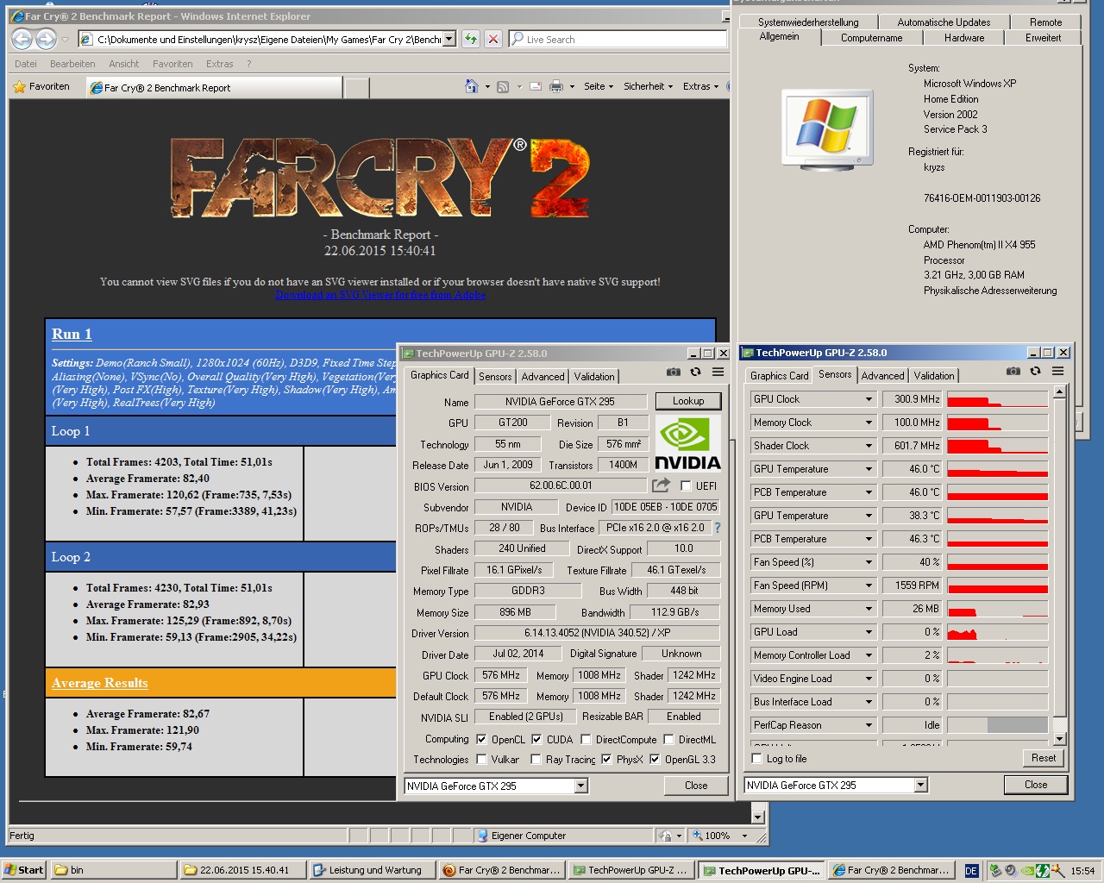Image resolution: width=1104 pixels, height=883 pixels.
Task: Open the NVIDIA GeForce GTX 295 card selector dropdown
Action: pyautogui.click(x=581, y=786)
